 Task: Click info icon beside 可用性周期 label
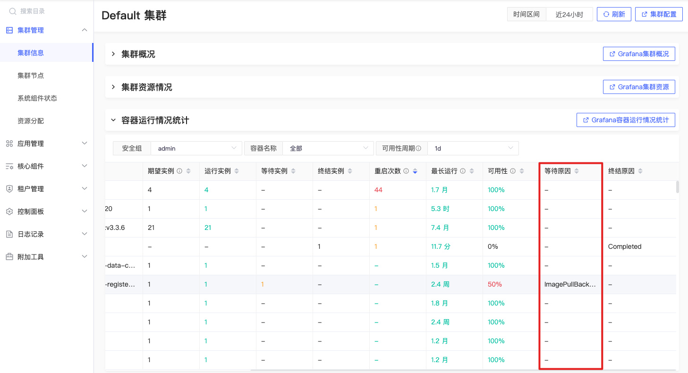(x=418, y=148)
